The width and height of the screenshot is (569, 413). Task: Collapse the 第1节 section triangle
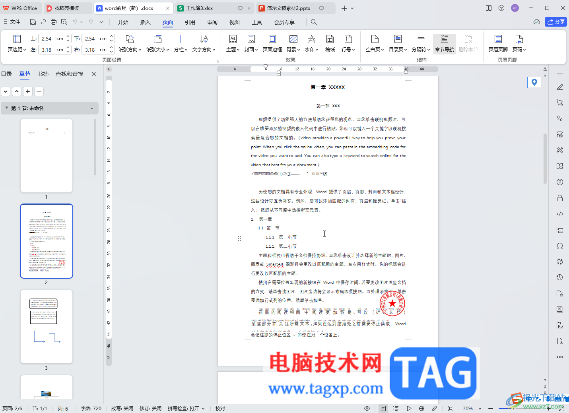point(7,108)
